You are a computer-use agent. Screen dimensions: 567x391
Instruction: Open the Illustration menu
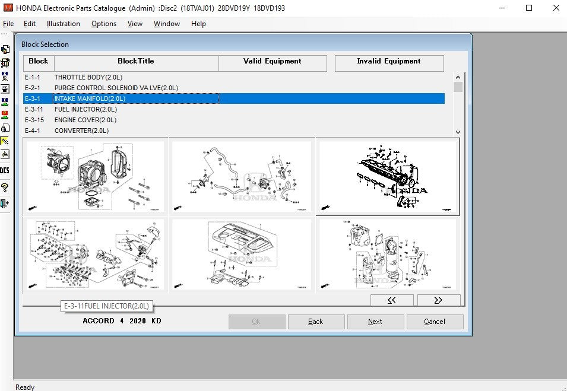(x=64, y=24)
